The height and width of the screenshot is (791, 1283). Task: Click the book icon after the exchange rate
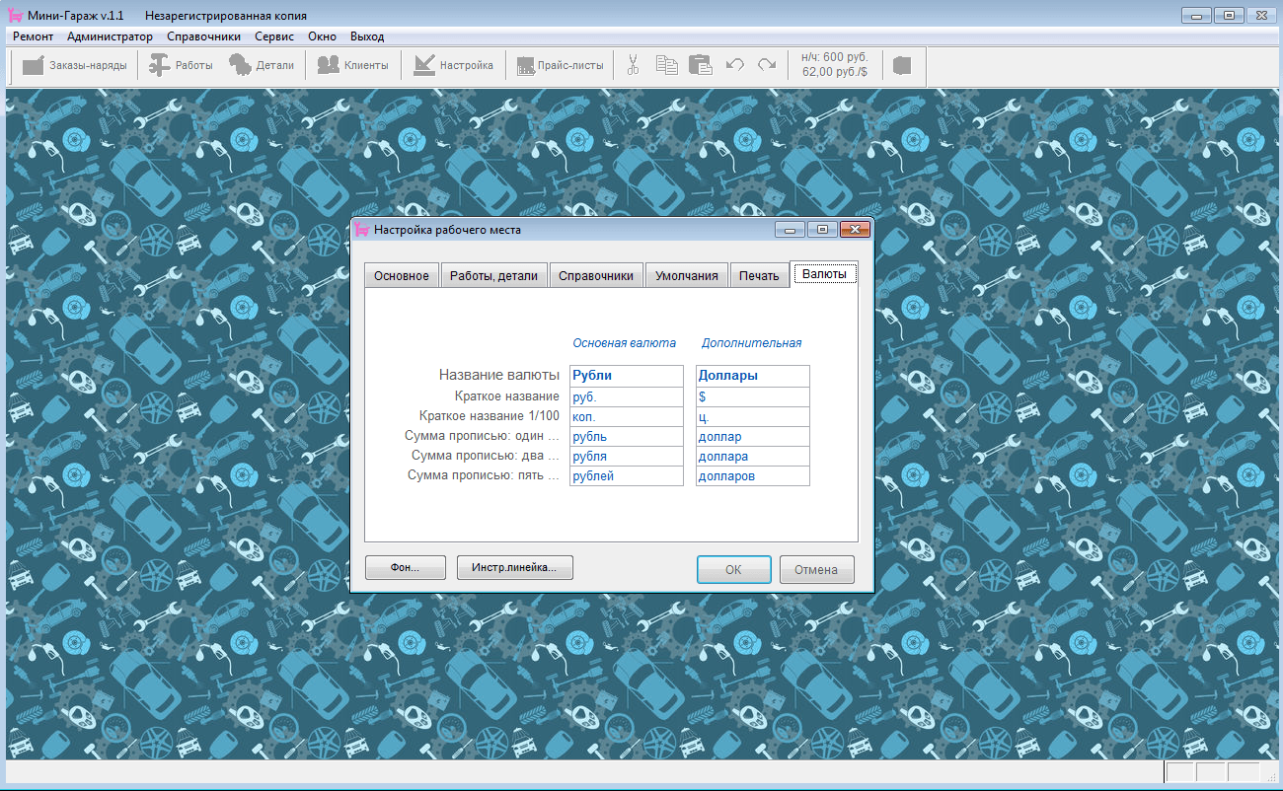coord(901,66)
